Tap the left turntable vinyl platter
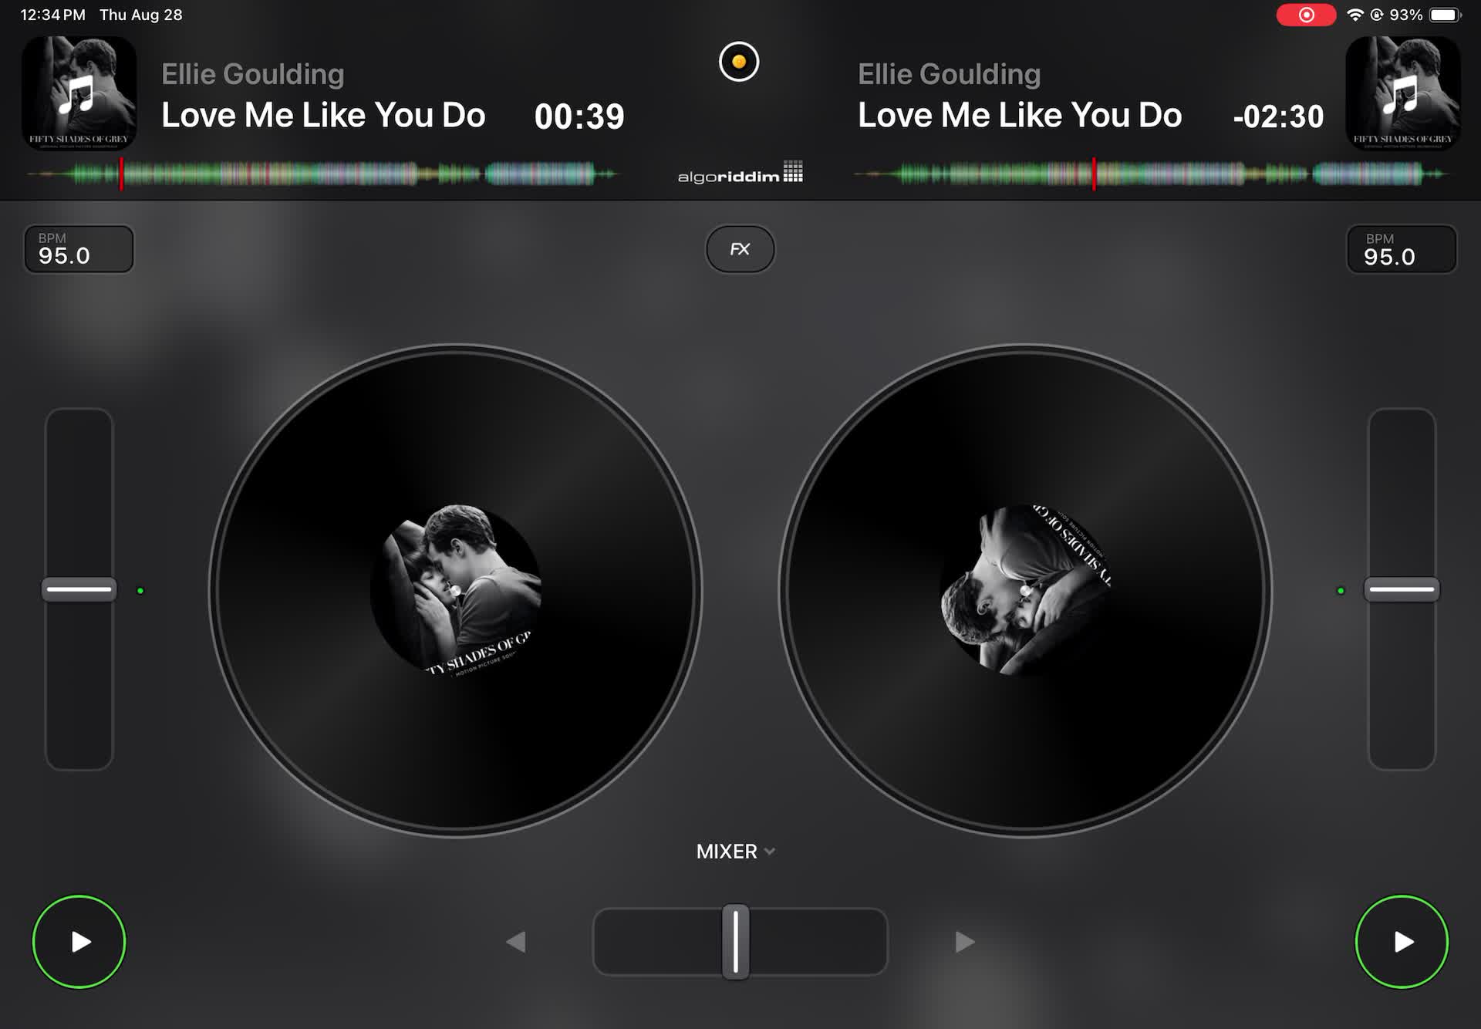The image size is (1481, 1029). point(455,590)
